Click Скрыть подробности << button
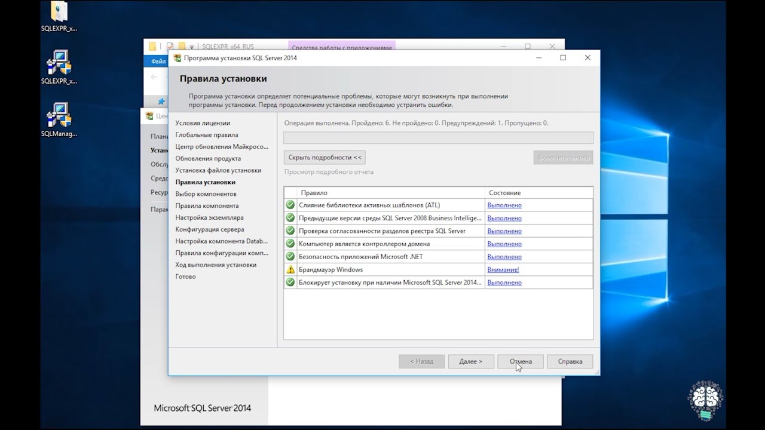765x430 pixels. [x=325, y=157]
